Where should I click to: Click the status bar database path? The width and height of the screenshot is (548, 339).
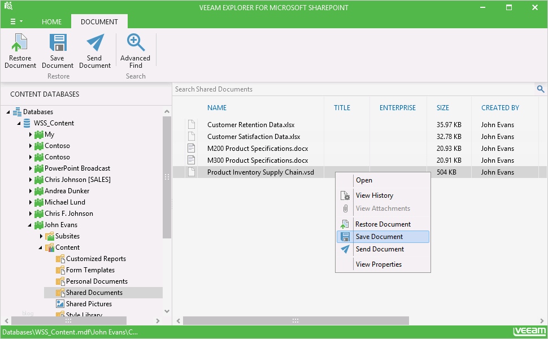click(70, 332)
